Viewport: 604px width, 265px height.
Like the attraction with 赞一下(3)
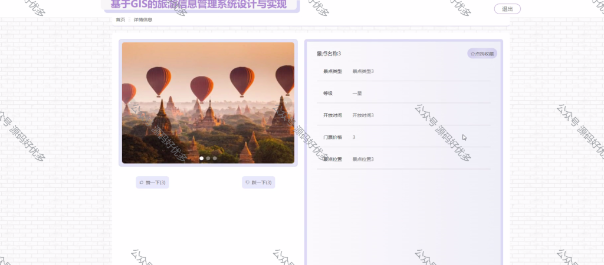pyautogui.click(x=153, y=183)
